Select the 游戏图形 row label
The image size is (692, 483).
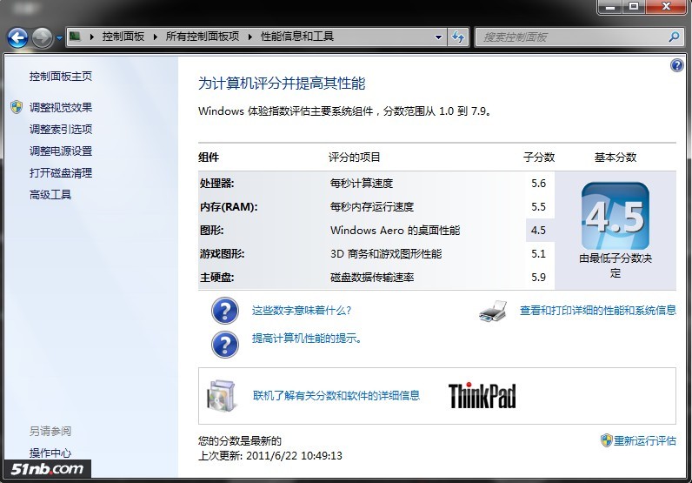pos(222,253)
